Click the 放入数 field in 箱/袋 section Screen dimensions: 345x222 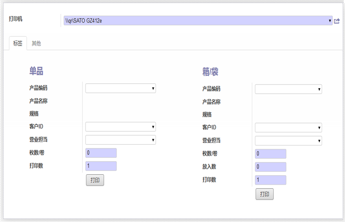pos(270,167)
